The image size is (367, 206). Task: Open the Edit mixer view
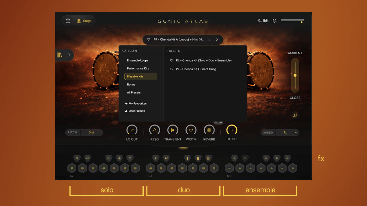pyautogui.click(x=263, y=21)
